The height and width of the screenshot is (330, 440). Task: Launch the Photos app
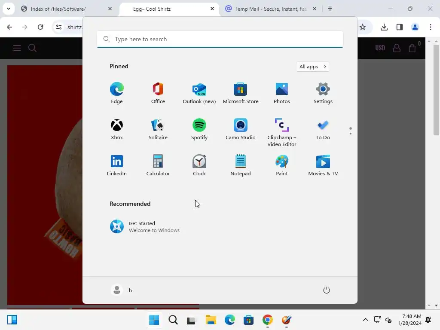click(282, 93)
